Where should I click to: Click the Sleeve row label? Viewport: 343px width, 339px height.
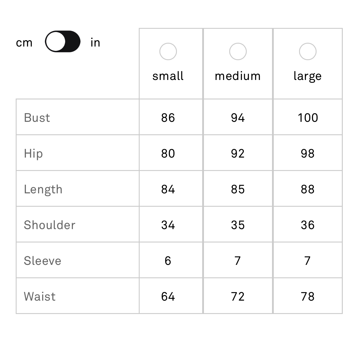[42, 261]
